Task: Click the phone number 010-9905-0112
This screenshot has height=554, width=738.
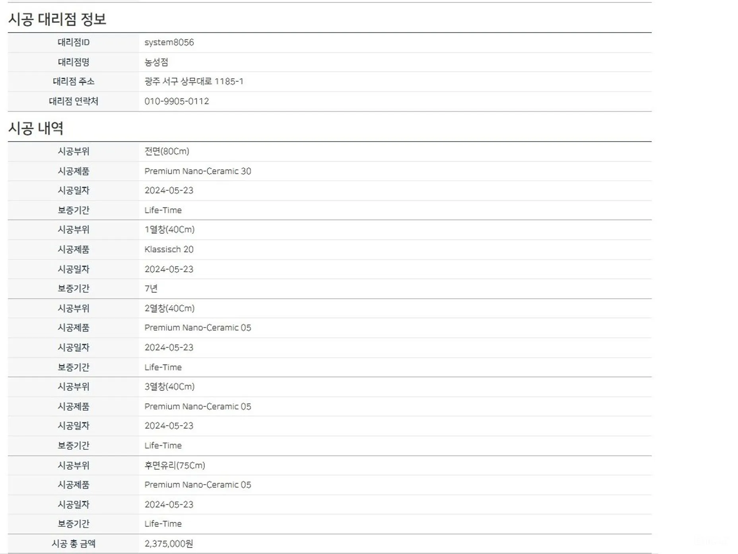Action: pos(177,101)
